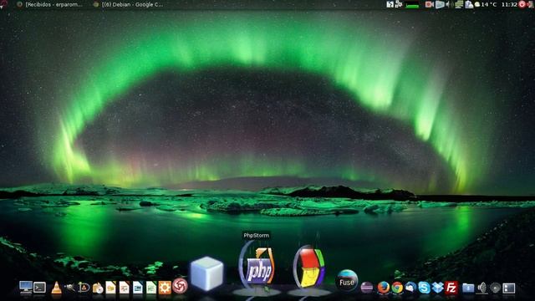Open GIMP from the dock
Viewport: 535px width, 301px height.
click(x=69, y=288)
